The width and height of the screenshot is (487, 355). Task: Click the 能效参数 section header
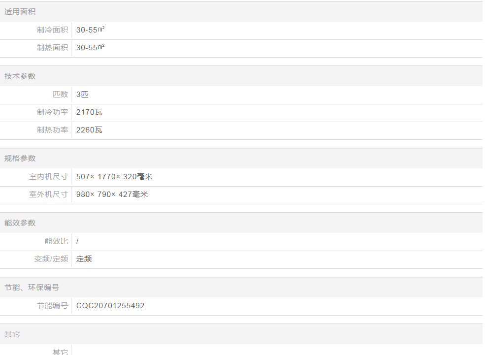(x=20, y=223)
